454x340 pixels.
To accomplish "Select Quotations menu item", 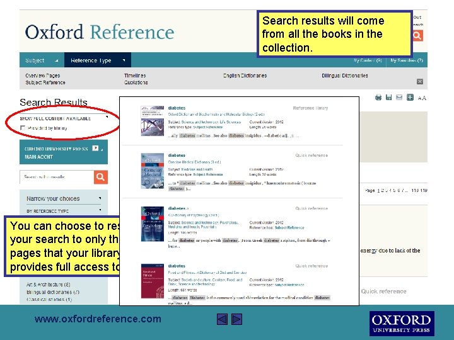I will [x=136, y=82].
